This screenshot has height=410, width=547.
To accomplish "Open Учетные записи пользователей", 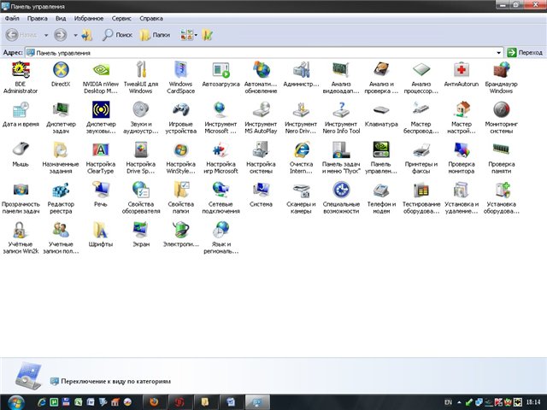I will [61, 237].
